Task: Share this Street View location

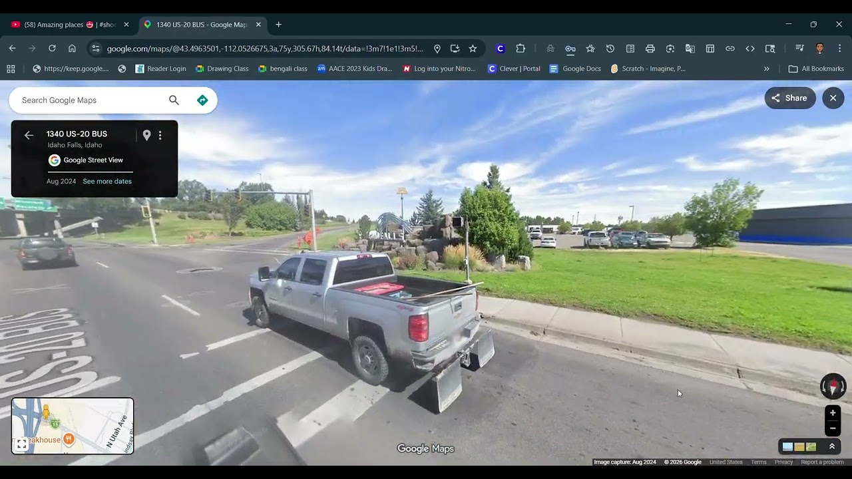Action: [x=789, y=98]
